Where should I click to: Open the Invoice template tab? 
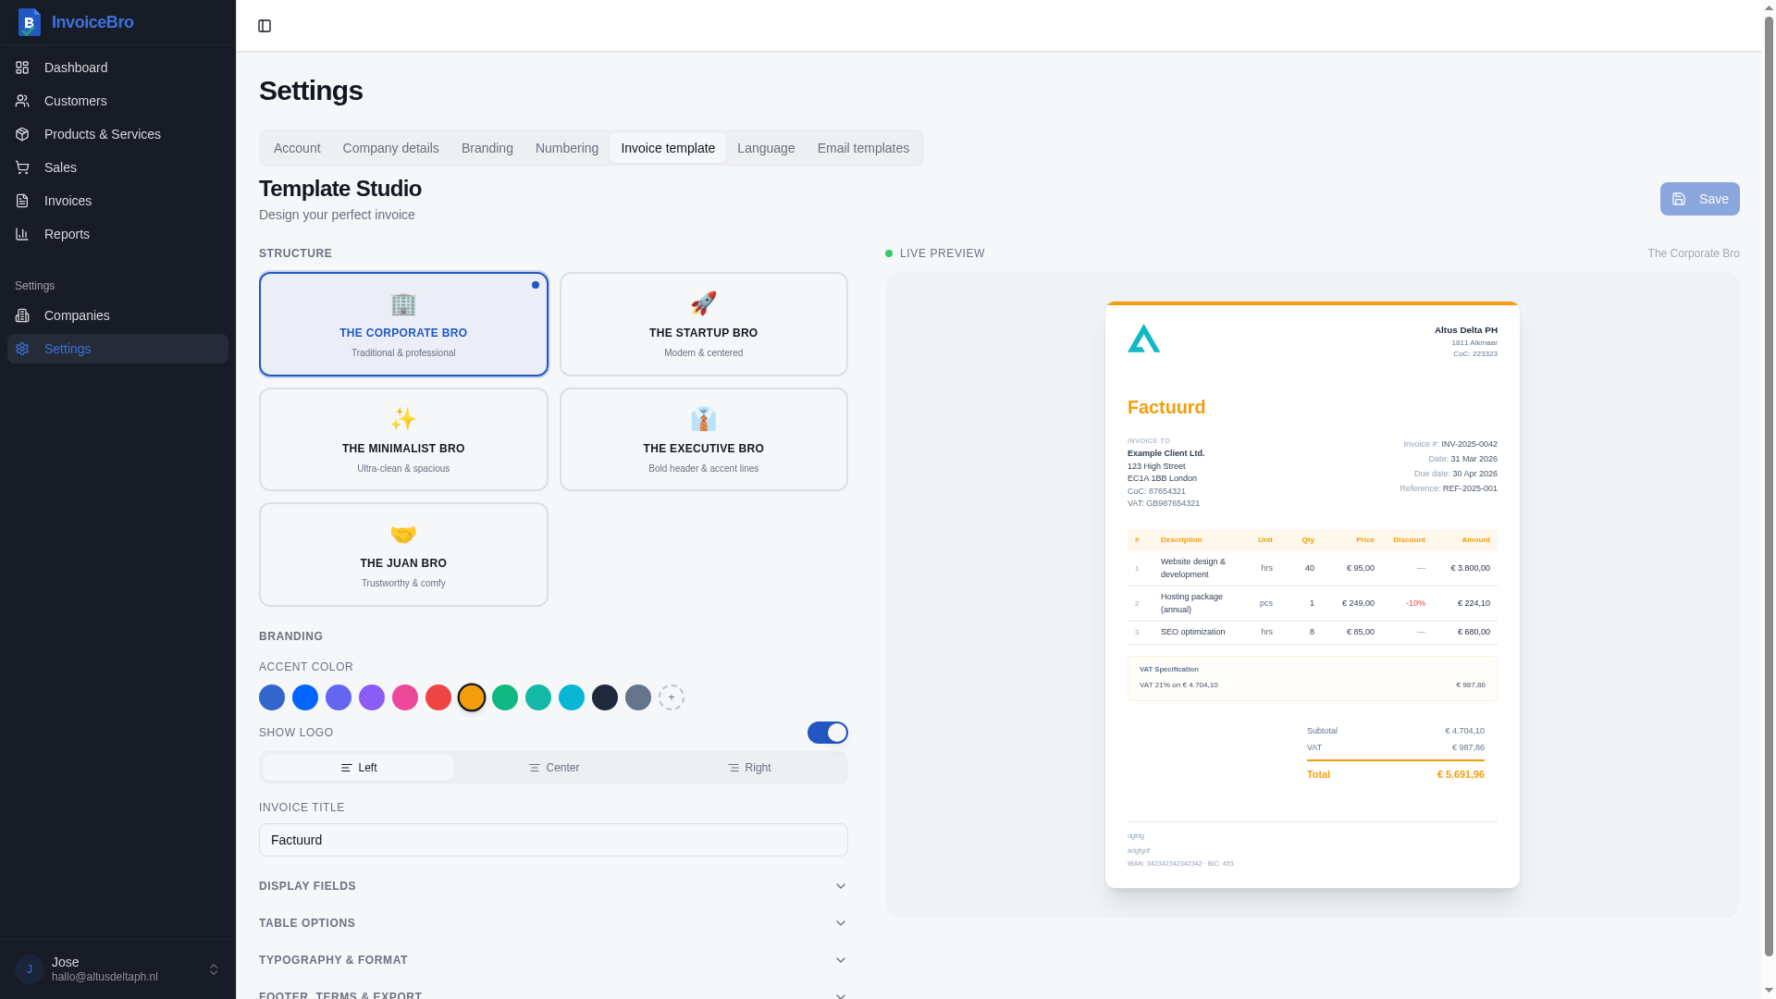[668, 148]
